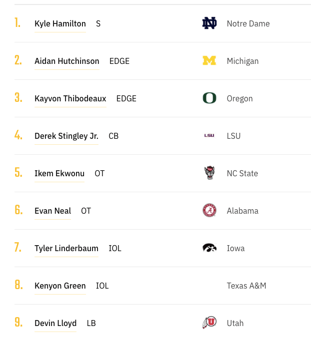Viewport: 311px width, 341px height.
Task: Select Tyler Linderbaum's name link
Action: pos(66,249)
